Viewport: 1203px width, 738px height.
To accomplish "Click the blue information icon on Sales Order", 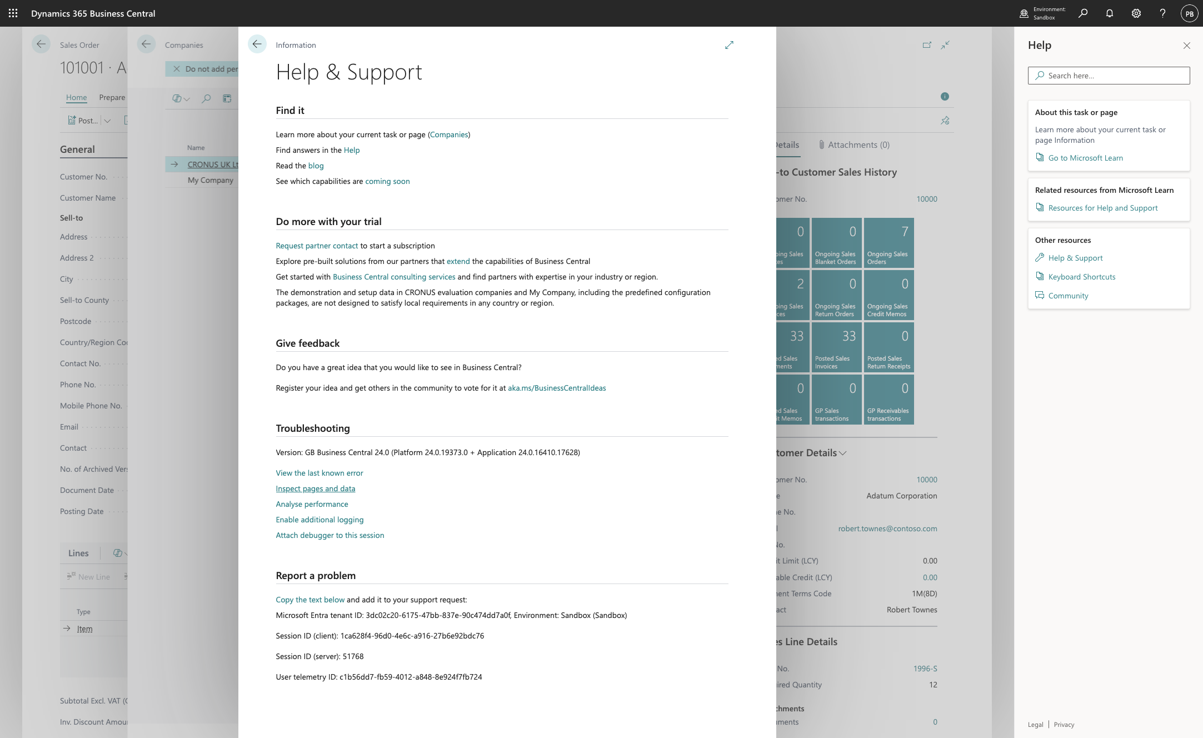I will (945, 97).
